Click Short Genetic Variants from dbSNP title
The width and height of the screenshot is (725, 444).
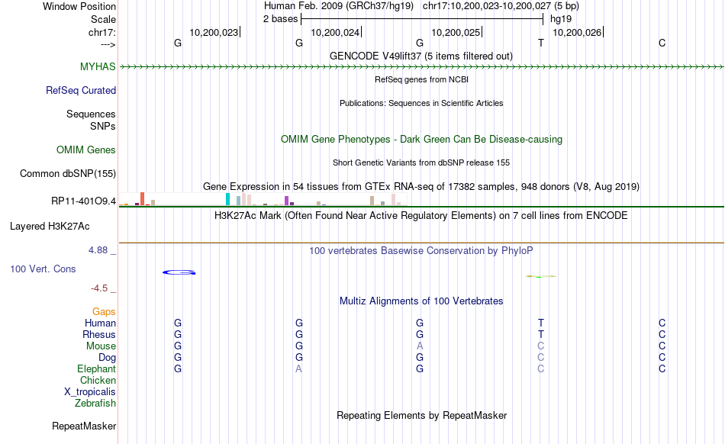point(421,162)
